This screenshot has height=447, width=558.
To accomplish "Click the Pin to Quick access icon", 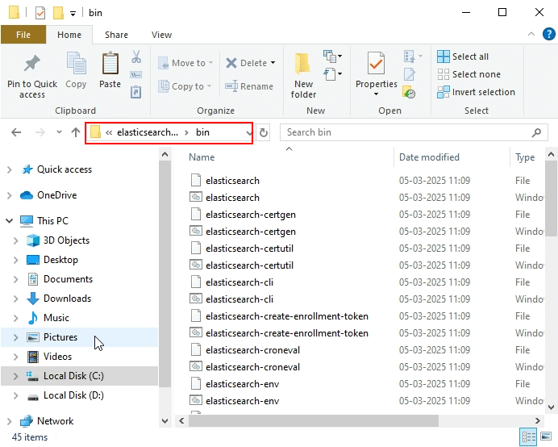I will [31, 65].
